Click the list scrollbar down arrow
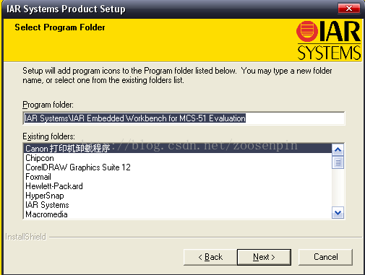The height and width of the screenshot is (275, 365). [x=338, y=212]
